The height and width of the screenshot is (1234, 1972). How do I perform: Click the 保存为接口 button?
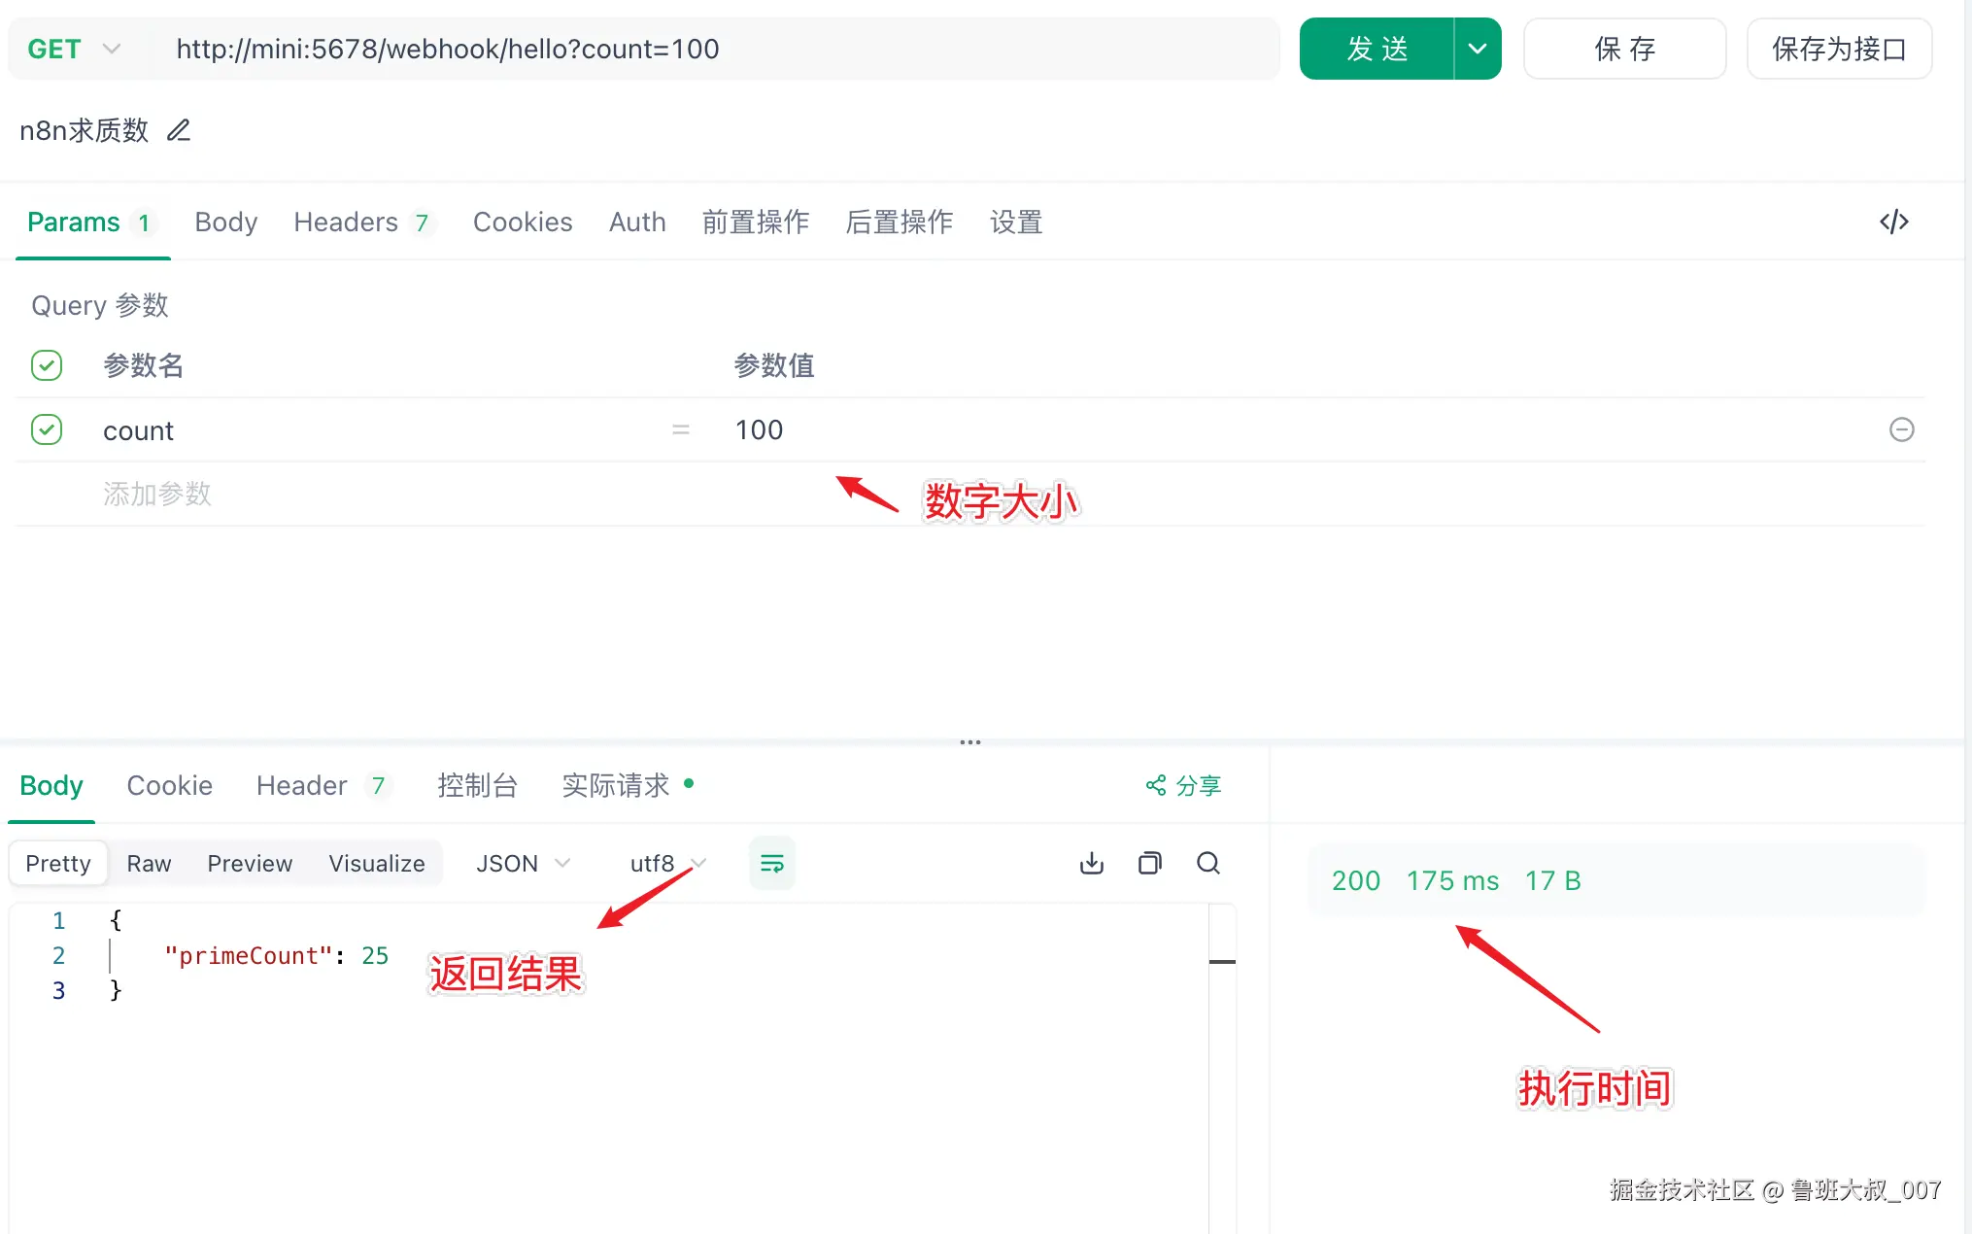coord(1838,49)
